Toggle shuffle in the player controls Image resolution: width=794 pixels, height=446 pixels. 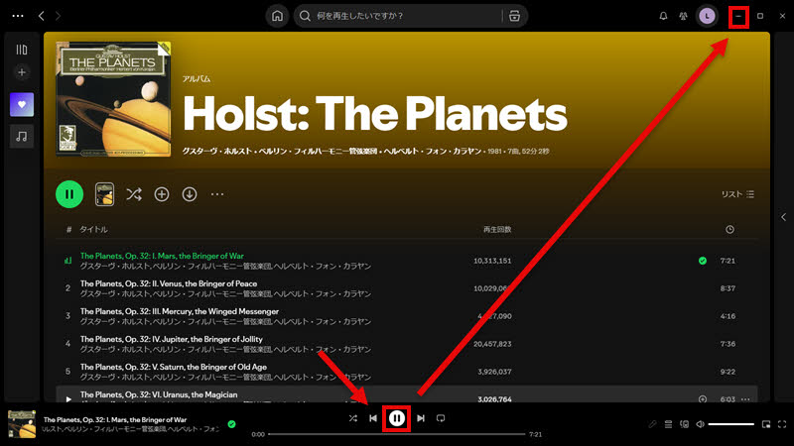[x=353, y=418]
